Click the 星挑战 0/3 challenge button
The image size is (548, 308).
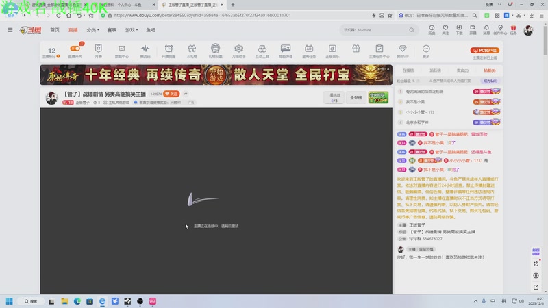pyautogui.click(x=334, y=97)
